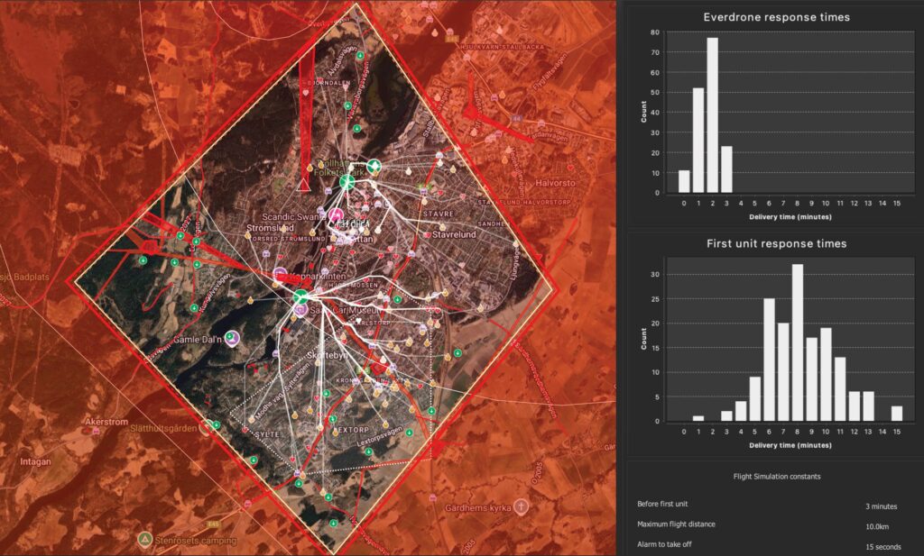Select the Slätthultsgården place marker
Screen dimensions: 924x556
209,427
